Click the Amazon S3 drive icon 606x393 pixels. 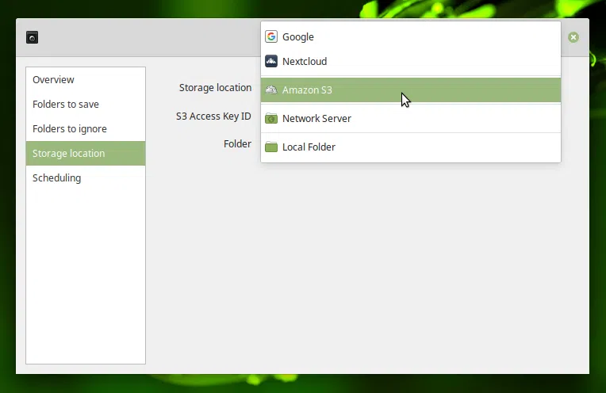pyautogui.click(x=271, y=90)
